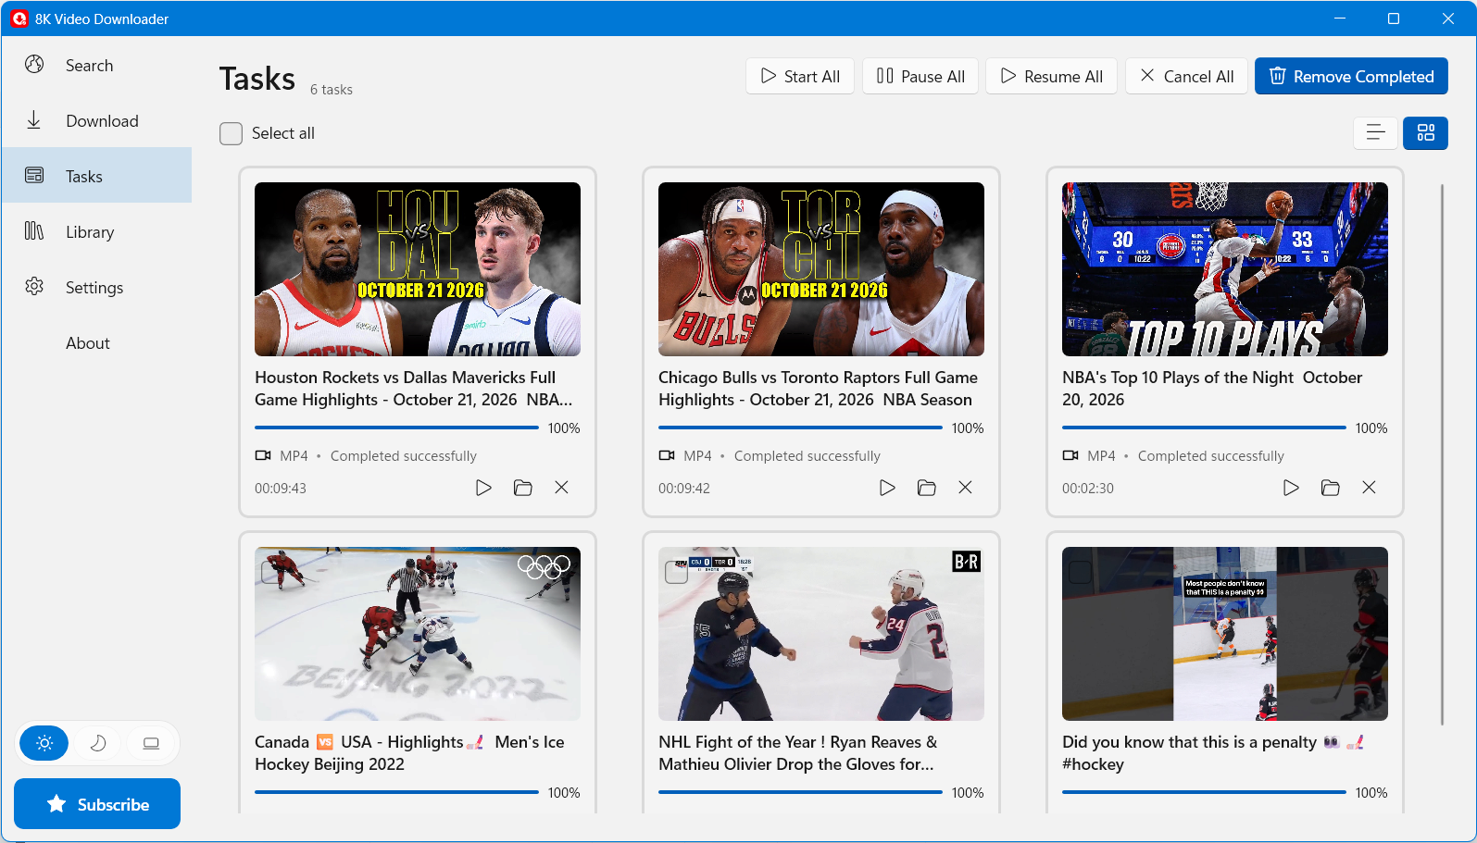Select system theme monitor icon
Image resolution: width=1477 pixels, height=843 pixels.
[151, 743]
